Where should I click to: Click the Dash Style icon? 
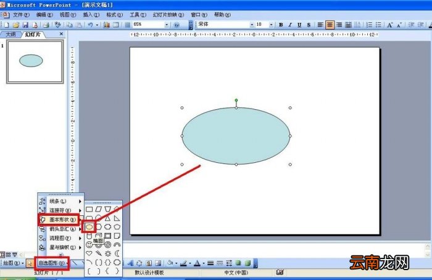click(x=220, y=263)
